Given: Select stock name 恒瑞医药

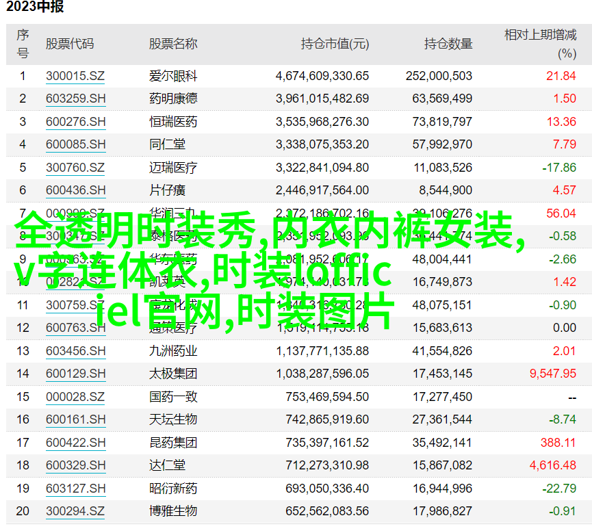Looking at the screenshot, I should (x=173, y=122).
